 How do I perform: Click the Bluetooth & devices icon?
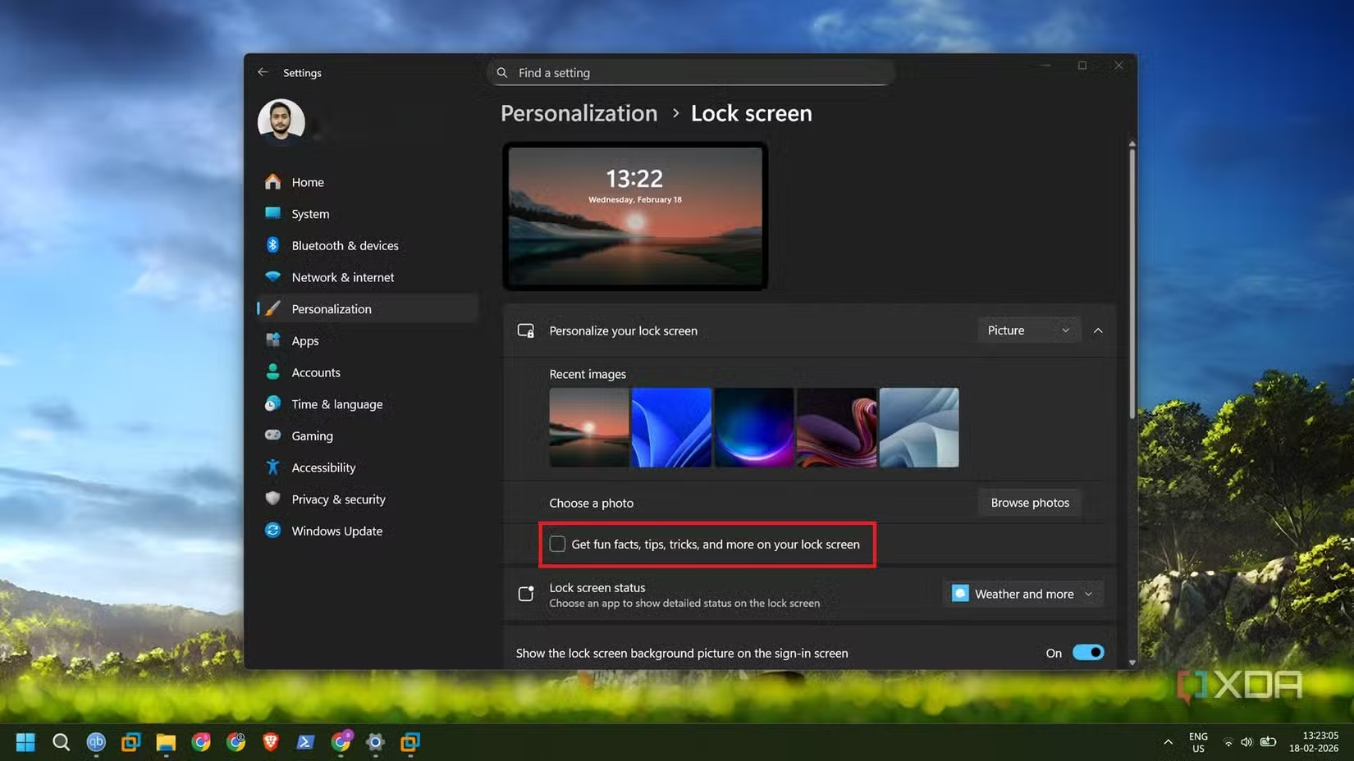pyautogui.click(x=273, y=245)
